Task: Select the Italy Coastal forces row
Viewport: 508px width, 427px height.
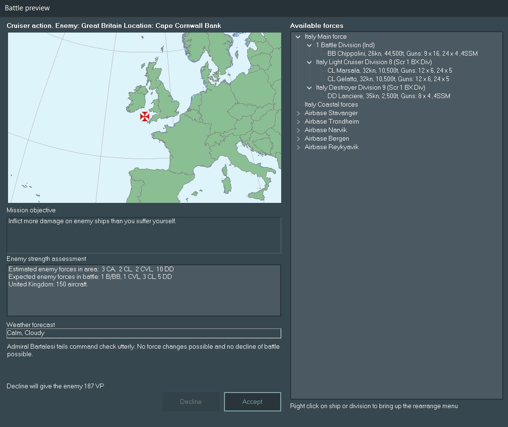Action: pos(331,104)
